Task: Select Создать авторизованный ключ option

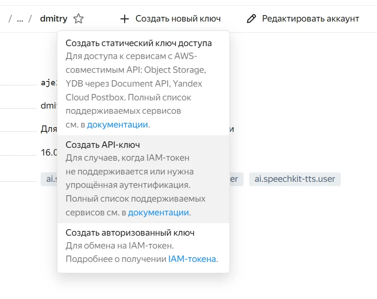Action: pyautogui.click(x=143, y=246)
